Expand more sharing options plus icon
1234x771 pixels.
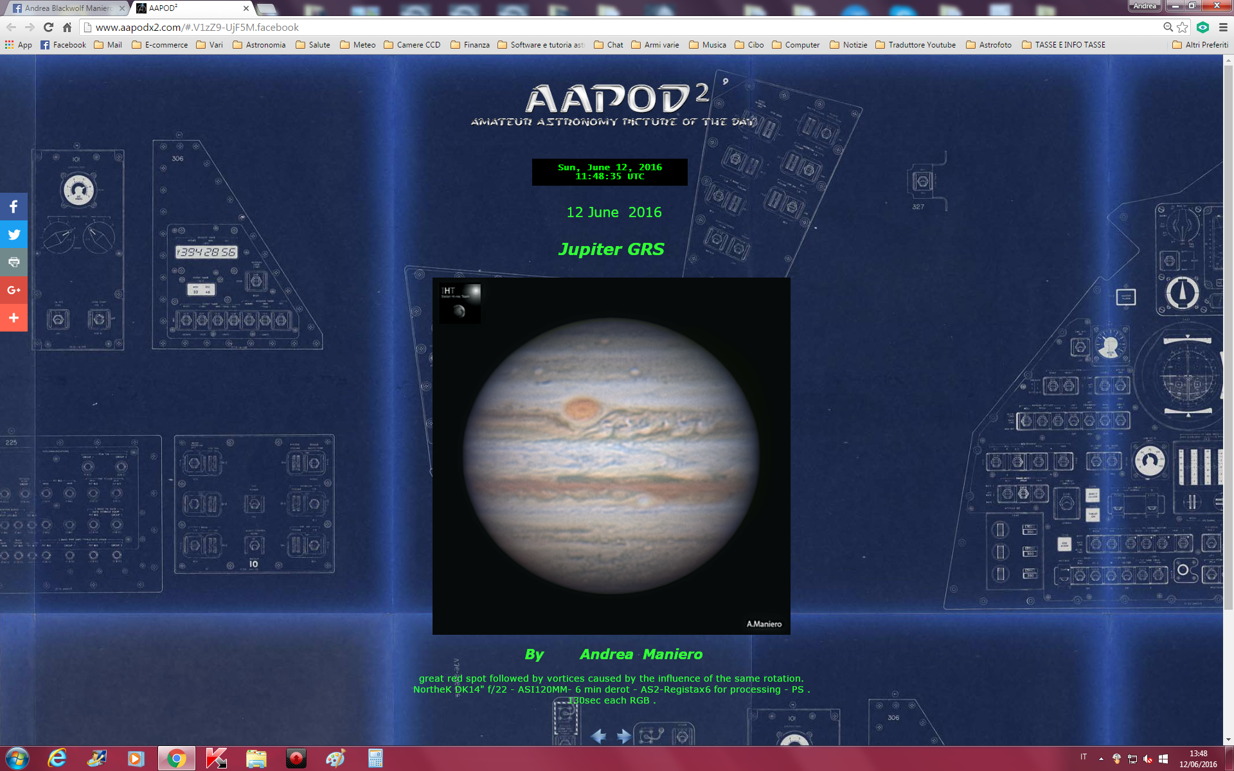13,317
